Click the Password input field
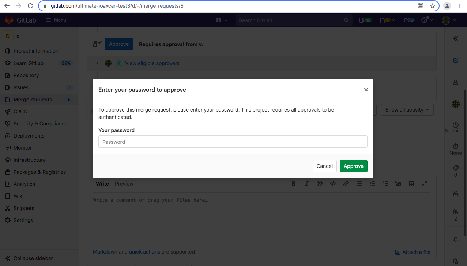This screenshot has width=467, height=266. (x=233, y=142)
